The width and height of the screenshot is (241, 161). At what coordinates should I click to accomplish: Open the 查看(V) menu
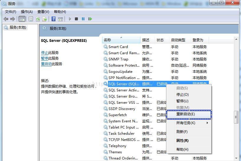43,12
